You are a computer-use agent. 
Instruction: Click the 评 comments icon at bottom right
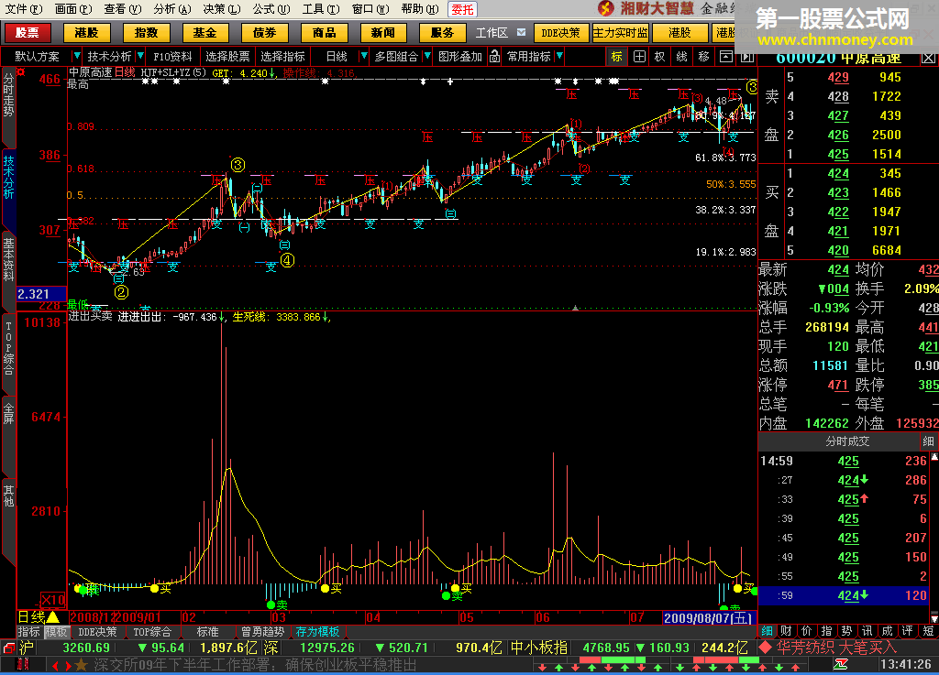click(x=908, y=631)
